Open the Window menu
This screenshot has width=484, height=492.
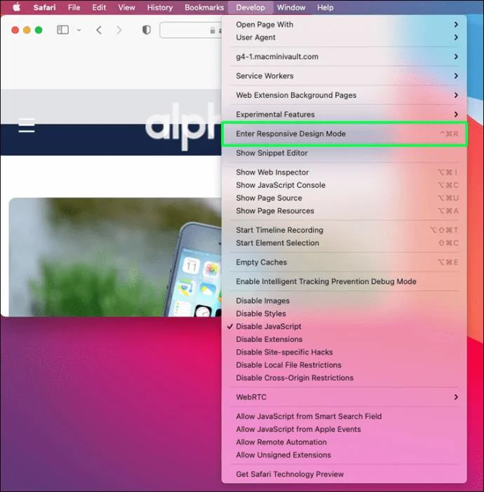pyautogui.click(x=291, y=7)
